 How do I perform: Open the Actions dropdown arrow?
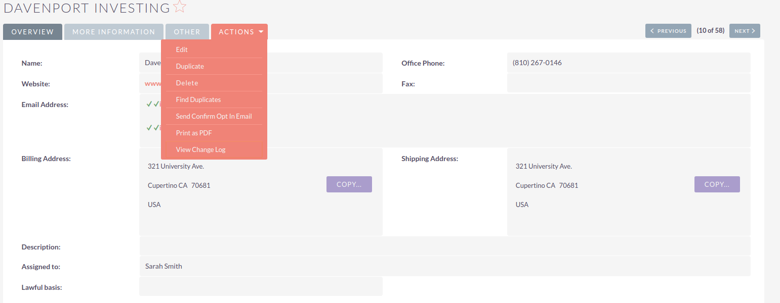click(261, 32)
